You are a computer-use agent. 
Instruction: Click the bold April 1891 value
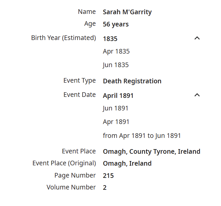(x=118, y=96)
